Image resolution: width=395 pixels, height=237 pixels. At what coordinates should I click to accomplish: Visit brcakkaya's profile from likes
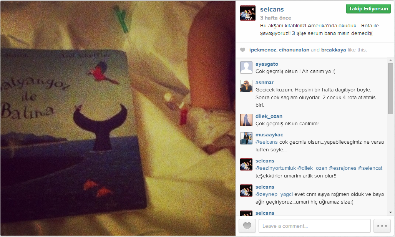click(x=334, y=50)
